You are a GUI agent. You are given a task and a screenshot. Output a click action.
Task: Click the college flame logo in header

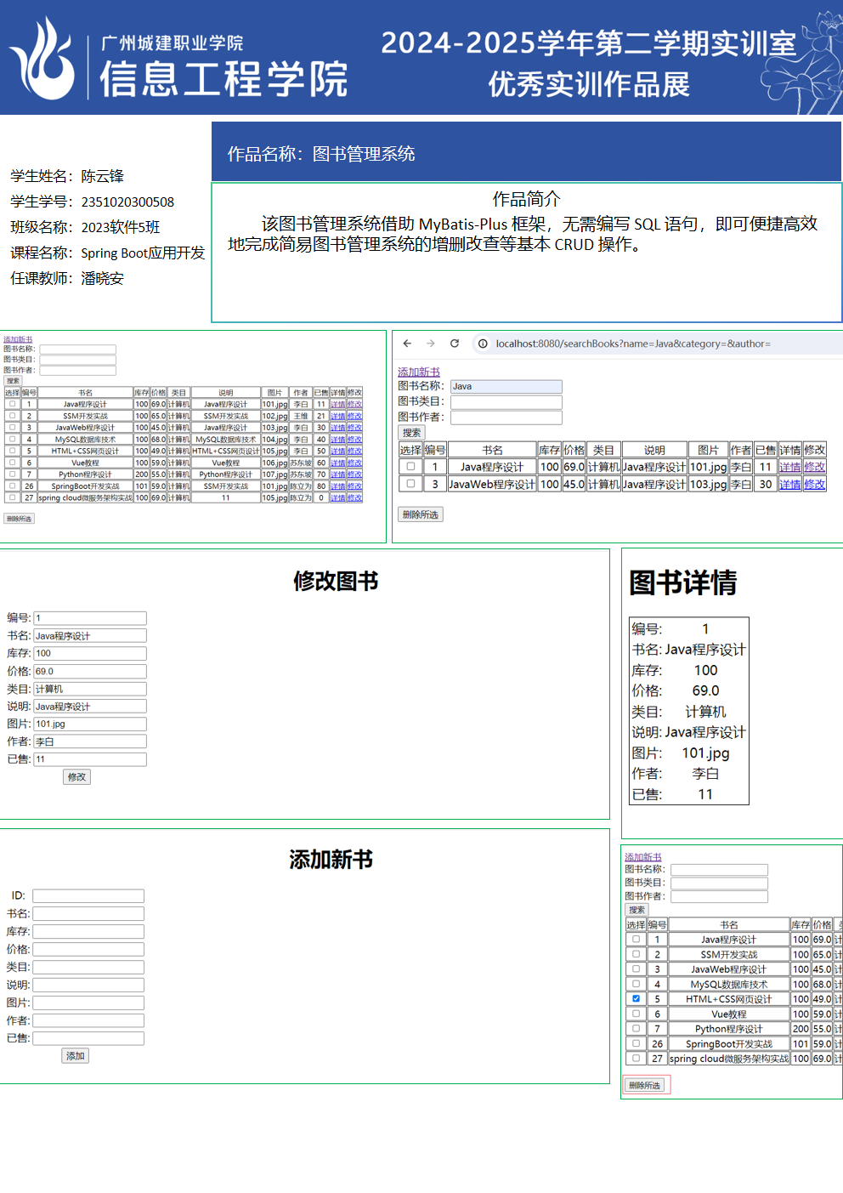42,60
